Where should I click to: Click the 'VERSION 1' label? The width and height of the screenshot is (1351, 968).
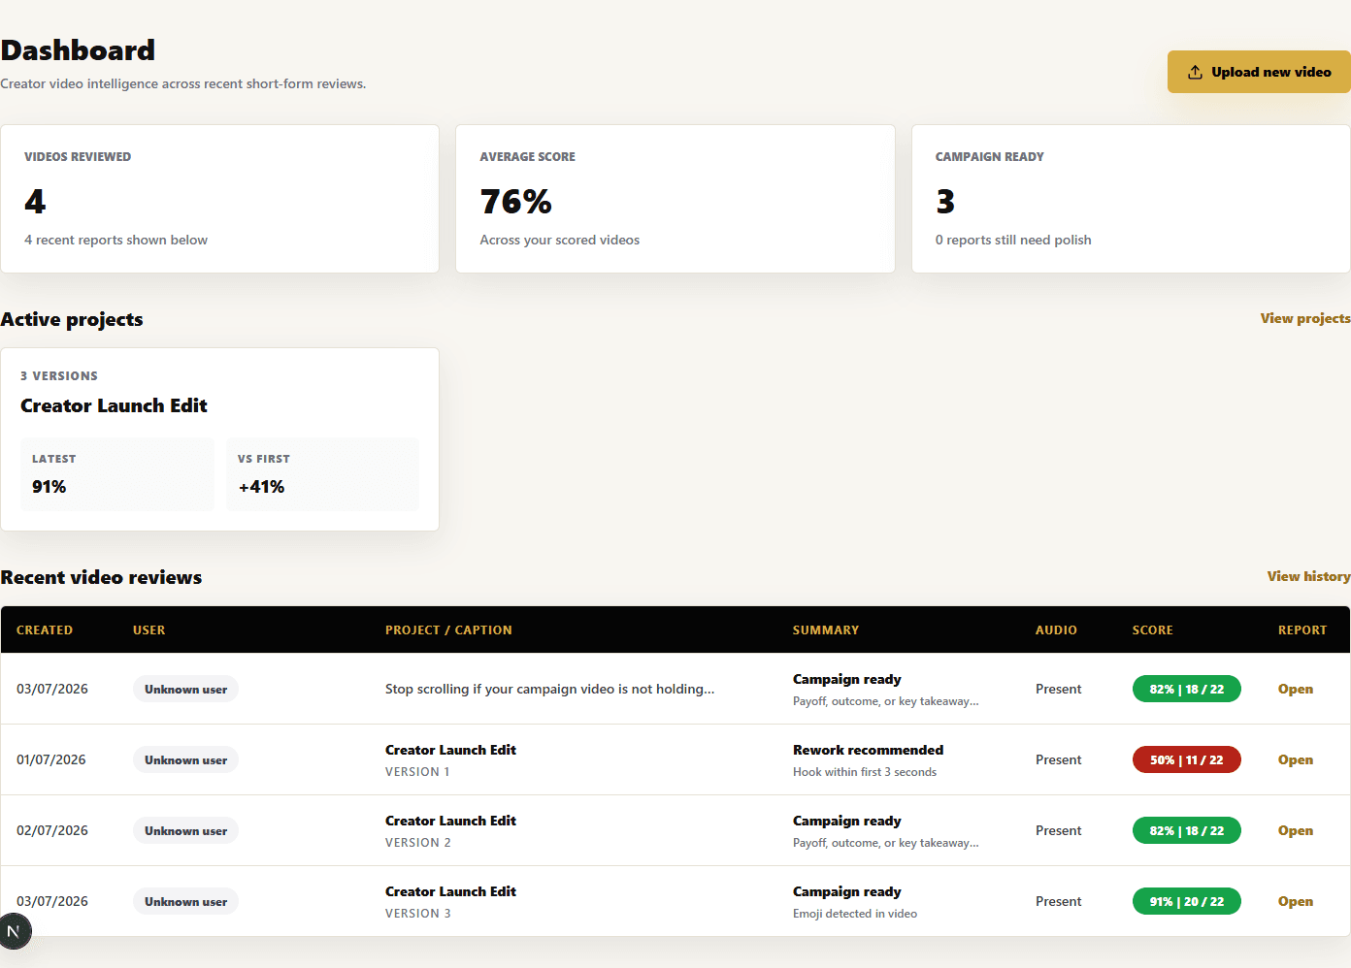pyautogui.click(x=417, y=772)
